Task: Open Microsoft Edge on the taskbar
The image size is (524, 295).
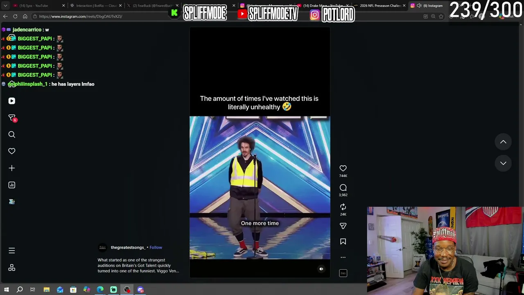Action: pyautogui.click(x=100, y=290)
